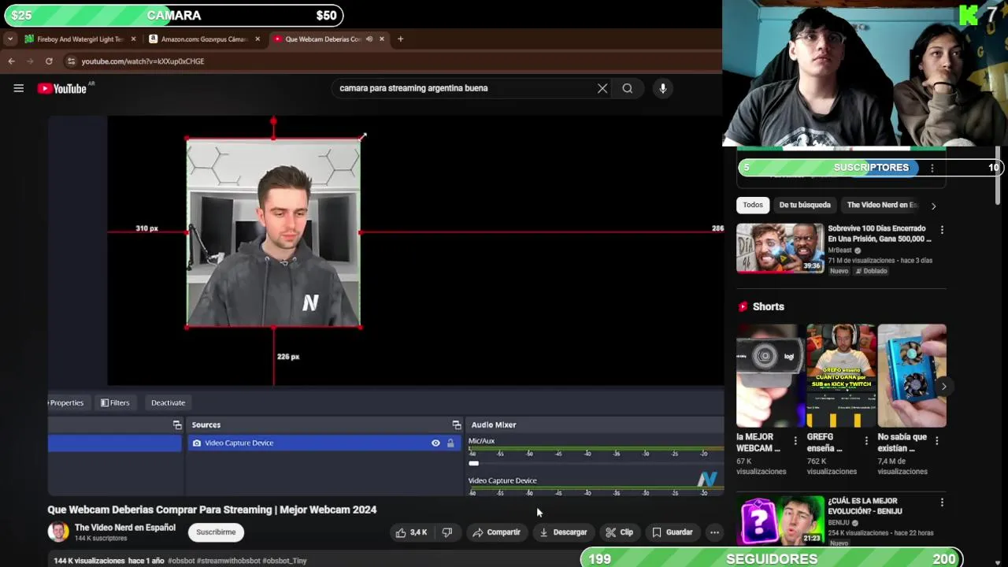Switch to the Fireboy And Watergirl tab
This screenshot has width=1008, height=567.
[80, 39]
